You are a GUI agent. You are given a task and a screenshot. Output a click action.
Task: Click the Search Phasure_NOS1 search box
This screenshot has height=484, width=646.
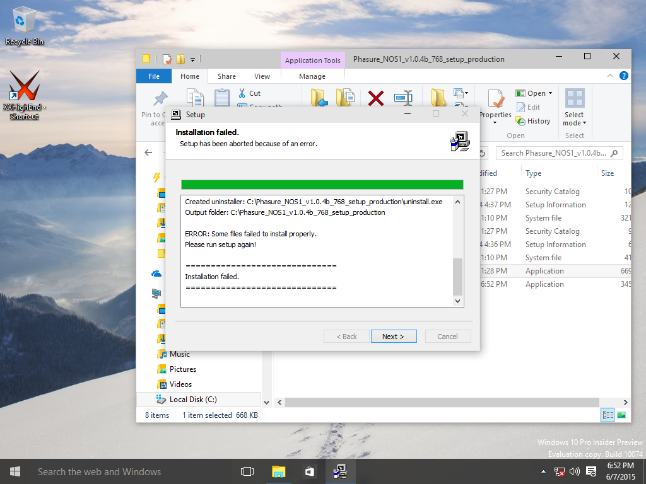tap(559, 153)
